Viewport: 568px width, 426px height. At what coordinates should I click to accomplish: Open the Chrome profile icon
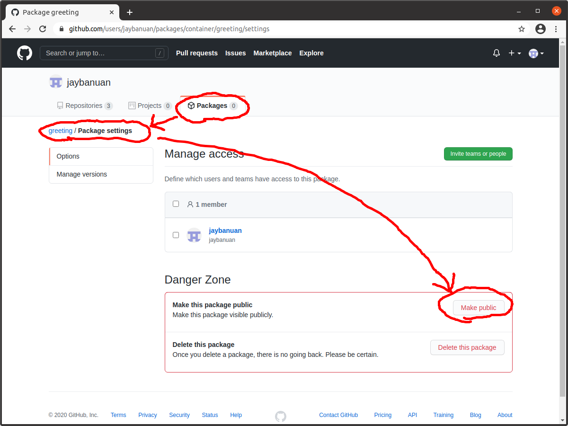(x=541, y=29)
